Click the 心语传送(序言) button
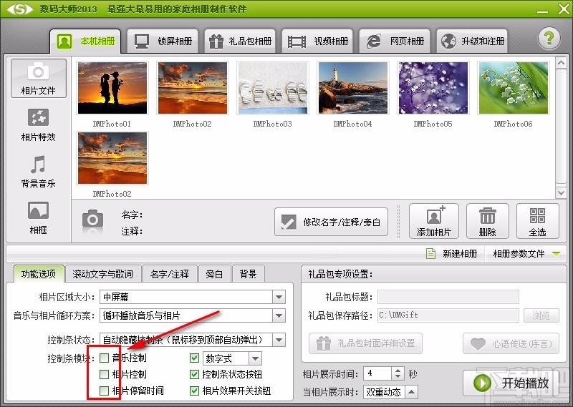The height and width of the screenshot is (407, 573). click(511, 343)
